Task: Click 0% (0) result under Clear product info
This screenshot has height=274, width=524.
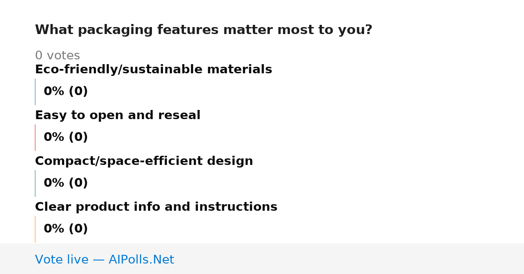Action: coord(65,229)
